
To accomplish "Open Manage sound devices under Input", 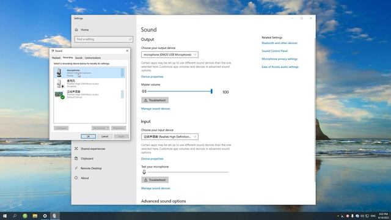I will coord(156,188).
